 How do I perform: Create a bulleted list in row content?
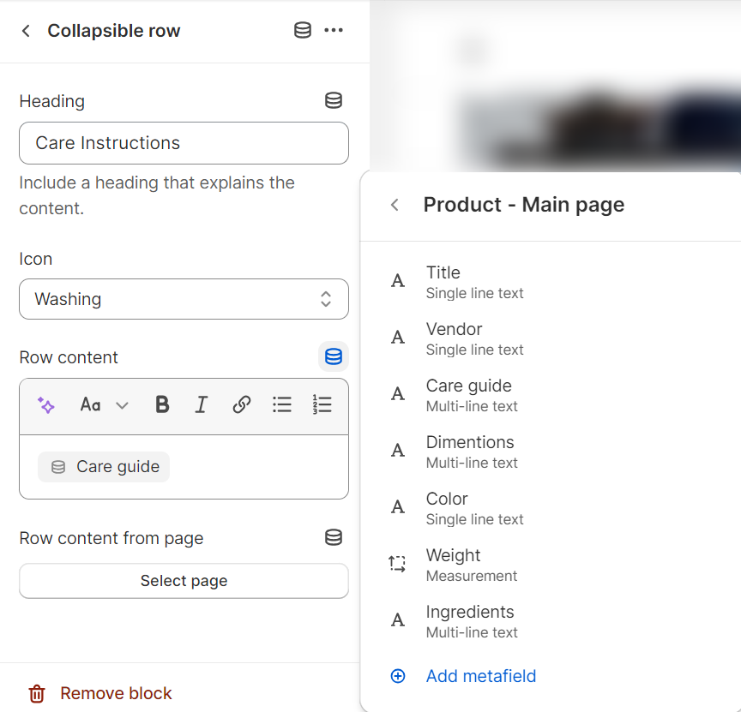click(282, 404)
